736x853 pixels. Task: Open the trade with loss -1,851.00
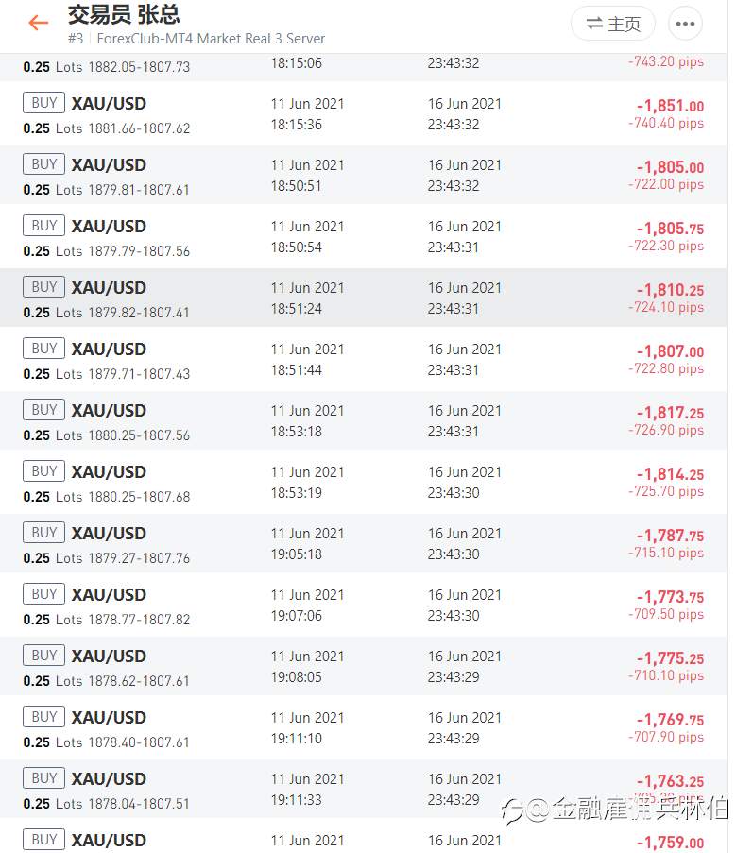click(x=364, y=113)
